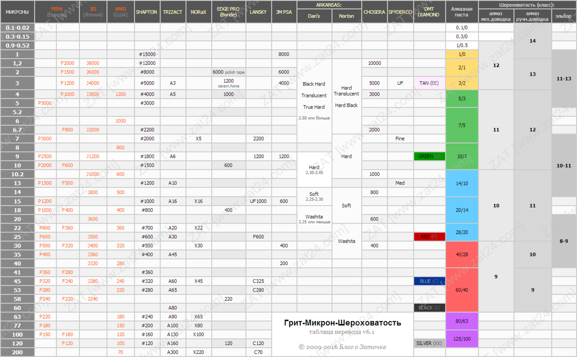Click the ANSI (США) column header
577x357 pixels.
[120, 12]
